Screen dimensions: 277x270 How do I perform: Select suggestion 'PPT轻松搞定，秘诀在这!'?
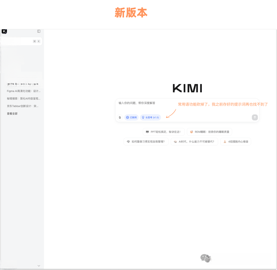[x=164, y=132]
